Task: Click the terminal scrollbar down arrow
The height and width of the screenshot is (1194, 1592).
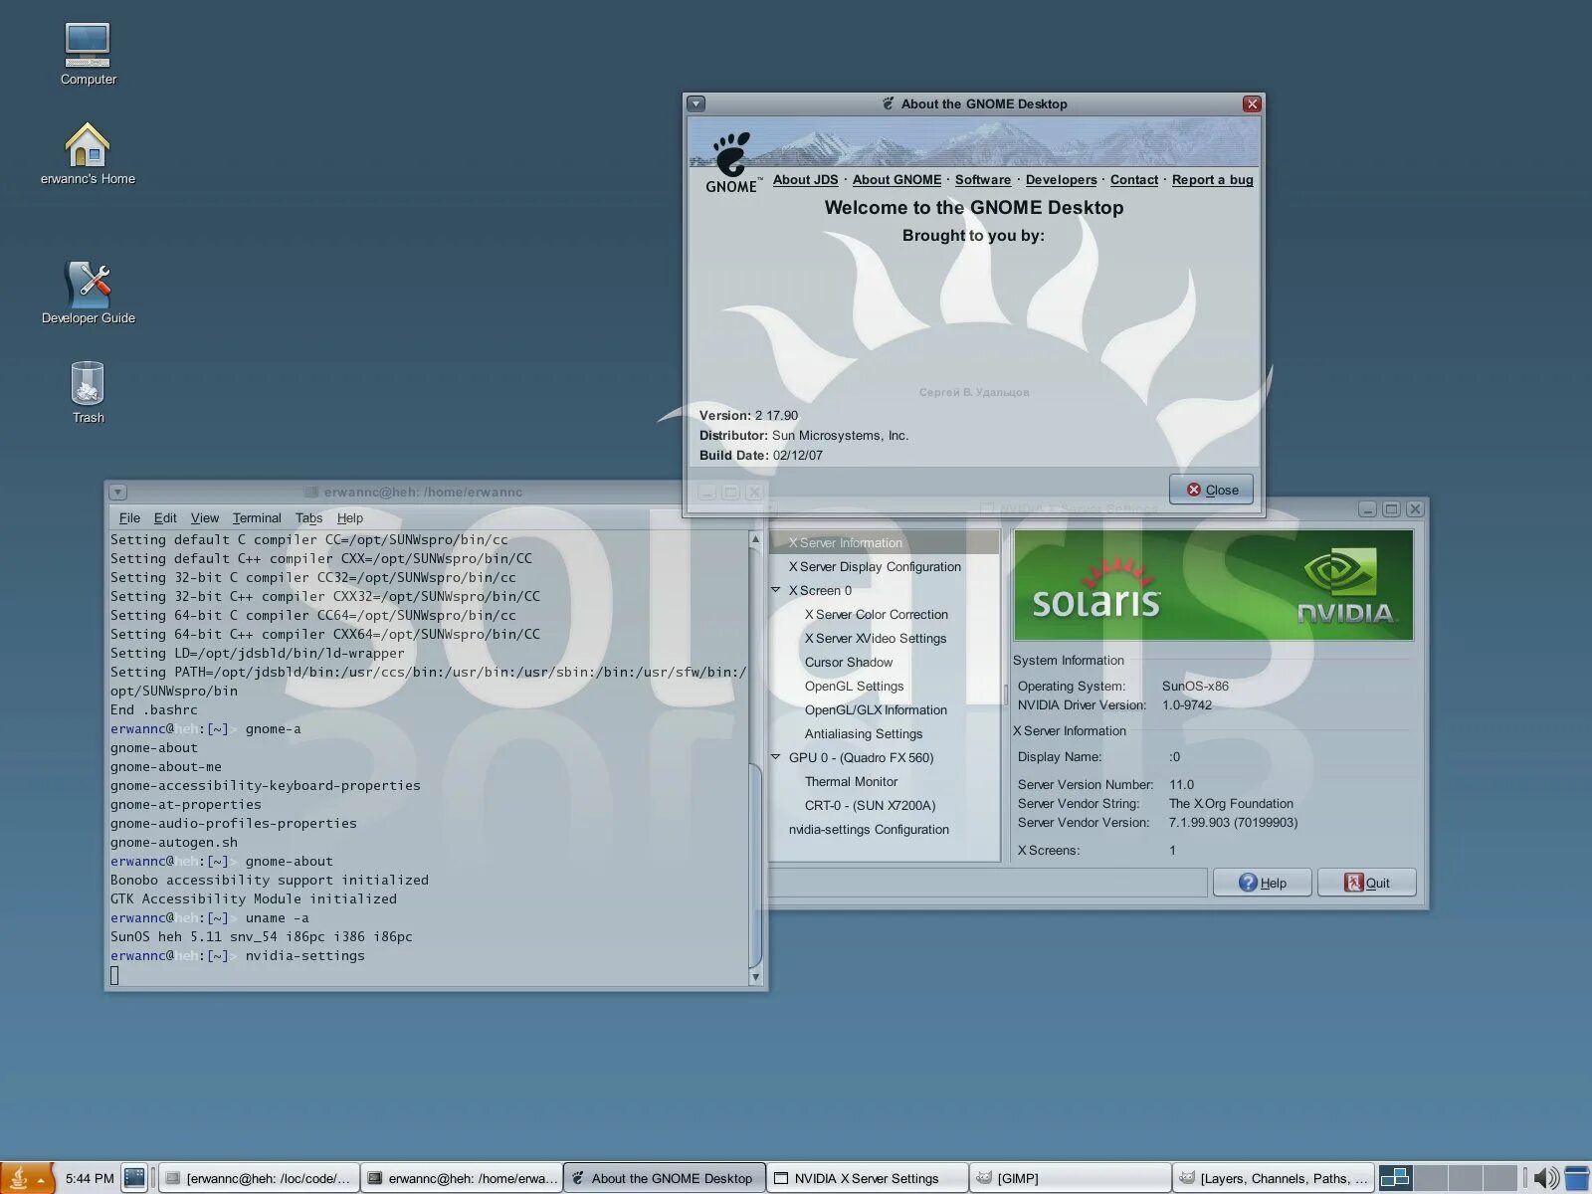Action: click(755, 977)
